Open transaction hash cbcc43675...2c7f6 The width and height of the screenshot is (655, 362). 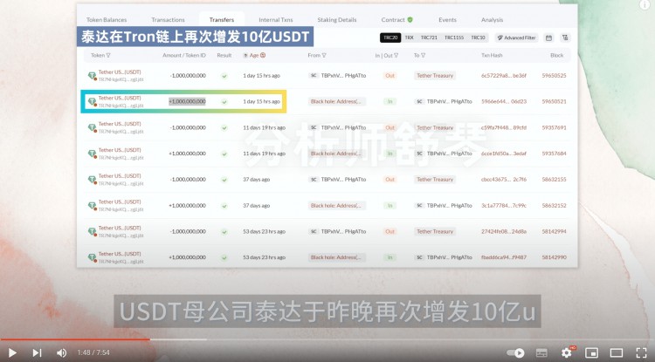coord(504,180)
